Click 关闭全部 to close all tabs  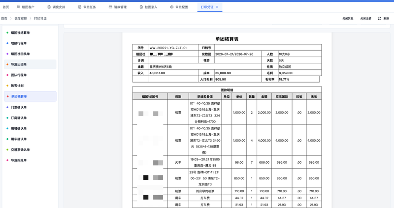point(365,18)
